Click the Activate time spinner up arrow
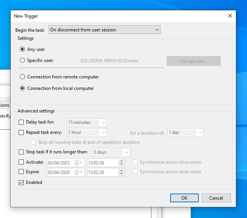Viewport: 247px width, 218px height. [x=122, y=161]
